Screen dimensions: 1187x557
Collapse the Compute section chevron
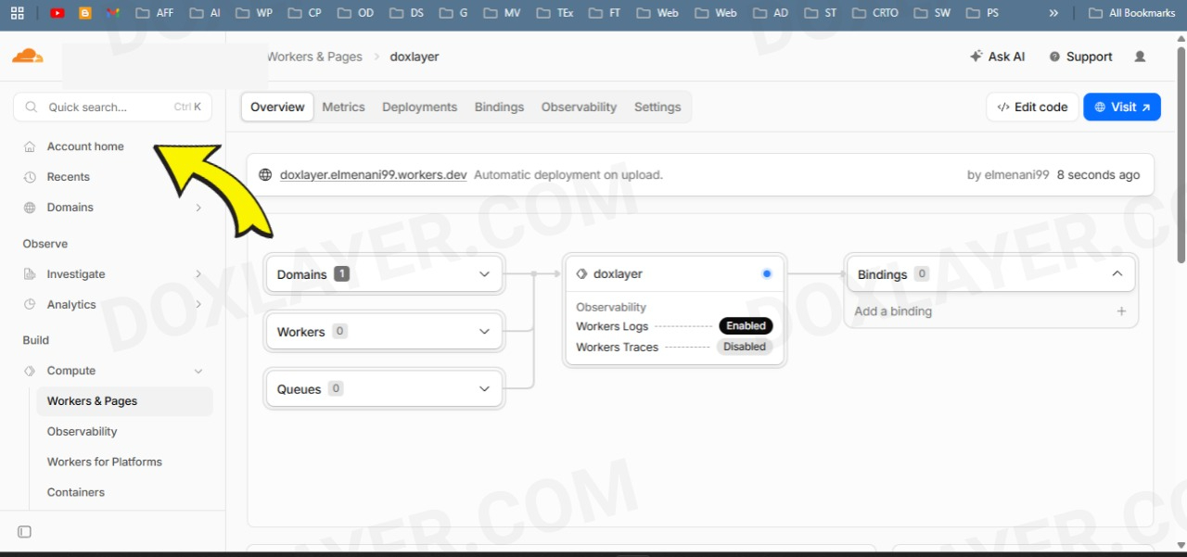(x=198, y=371)
